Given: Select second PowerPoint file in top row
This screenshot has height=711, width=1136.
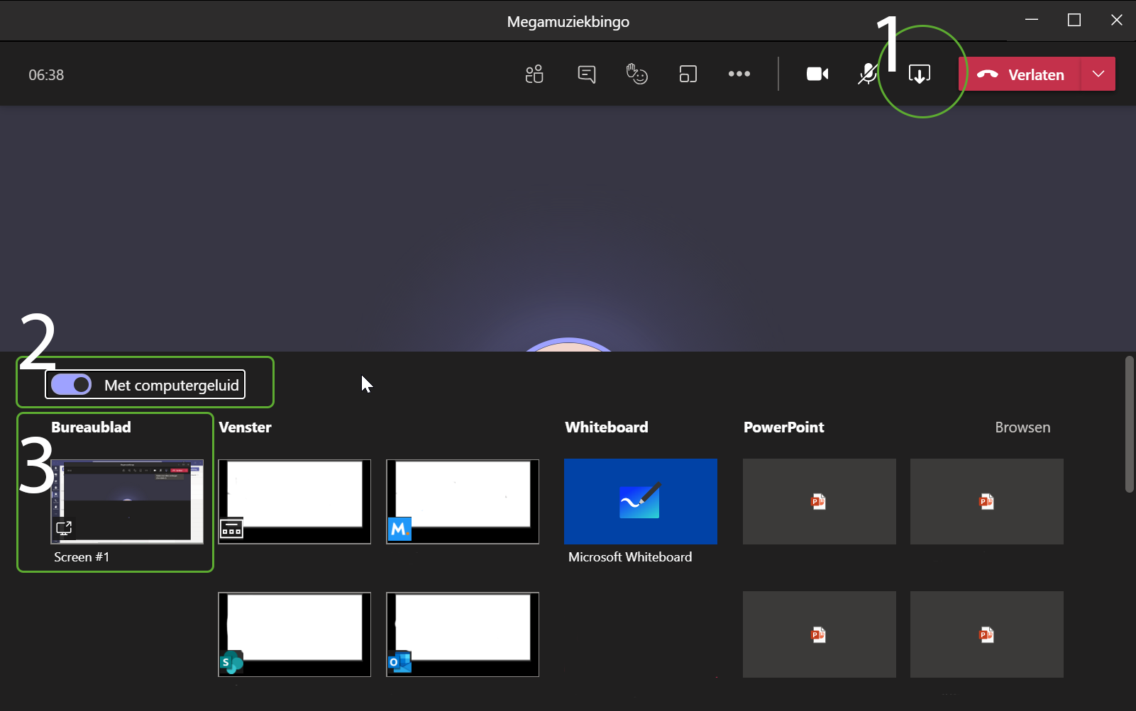Looking at the screenshot, I should [x=987, y=501].
